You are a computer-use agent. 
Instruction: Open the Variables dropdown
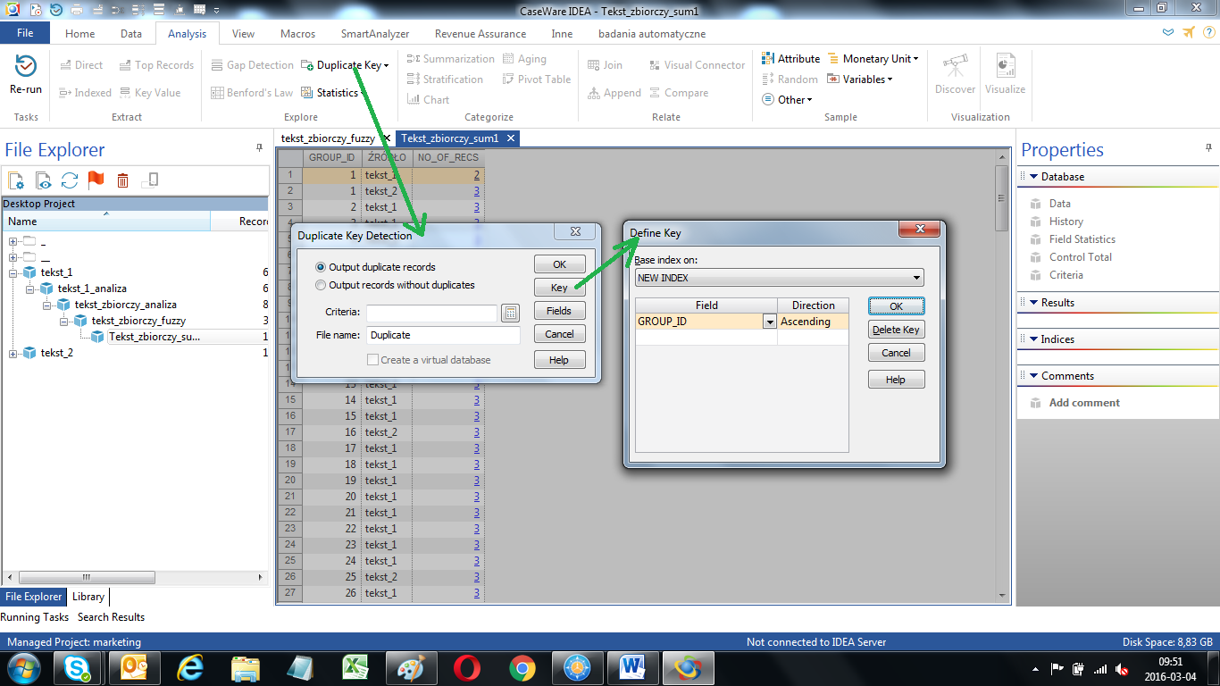tap(859, 79)
